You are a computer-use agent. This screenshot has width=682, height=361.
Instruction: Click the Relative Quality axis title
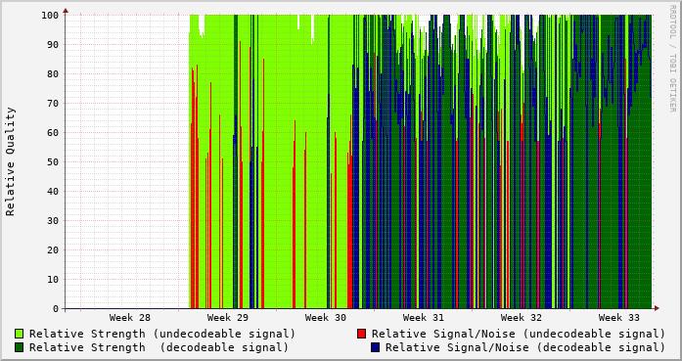coord(10,161)
